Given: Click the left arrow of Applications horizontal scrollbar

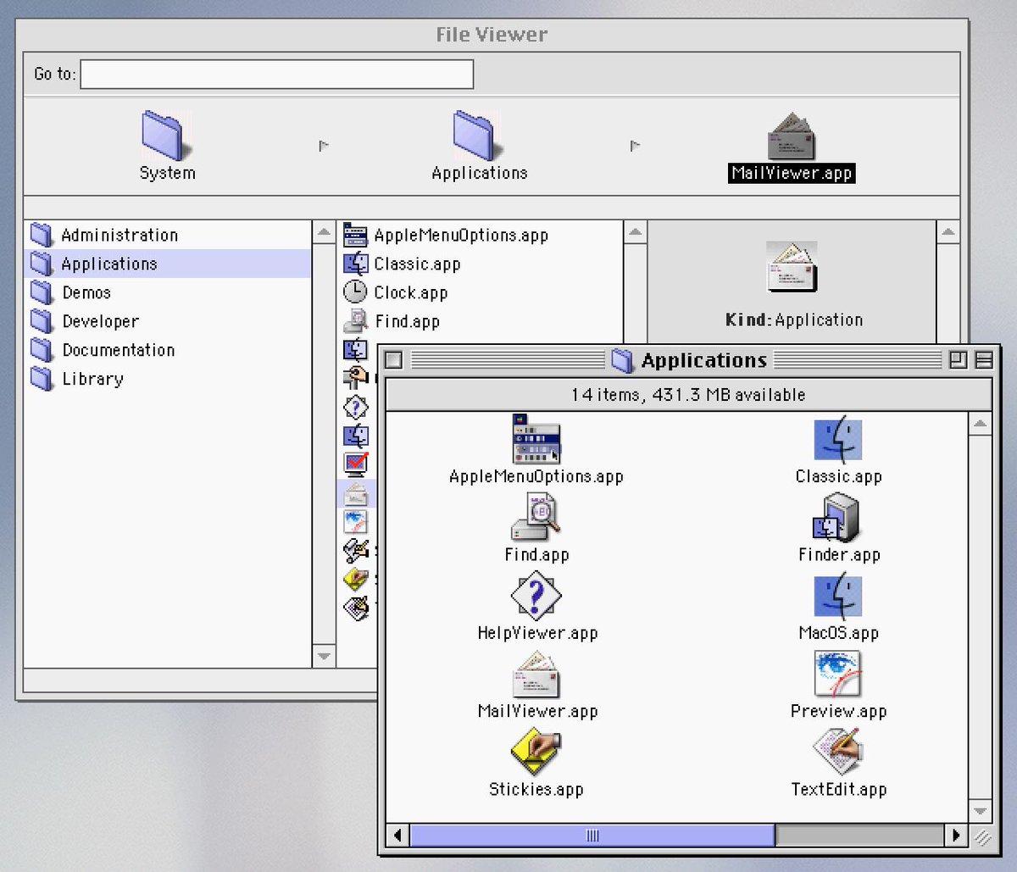Looking at the screenshot, I should tap(398, 836).
